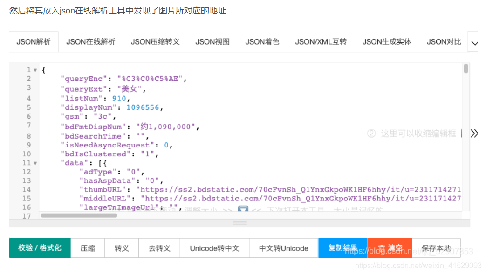This screenshot has height=274, width=486.
Task: Click the horizontal scrollbar thumb
Action: [x=79, y=215]
